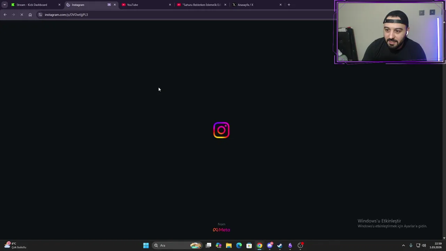This screenshot has height=251, width=446.
Task: Close the Stream - Kick Dashboard tab
Action: [59, 5]
